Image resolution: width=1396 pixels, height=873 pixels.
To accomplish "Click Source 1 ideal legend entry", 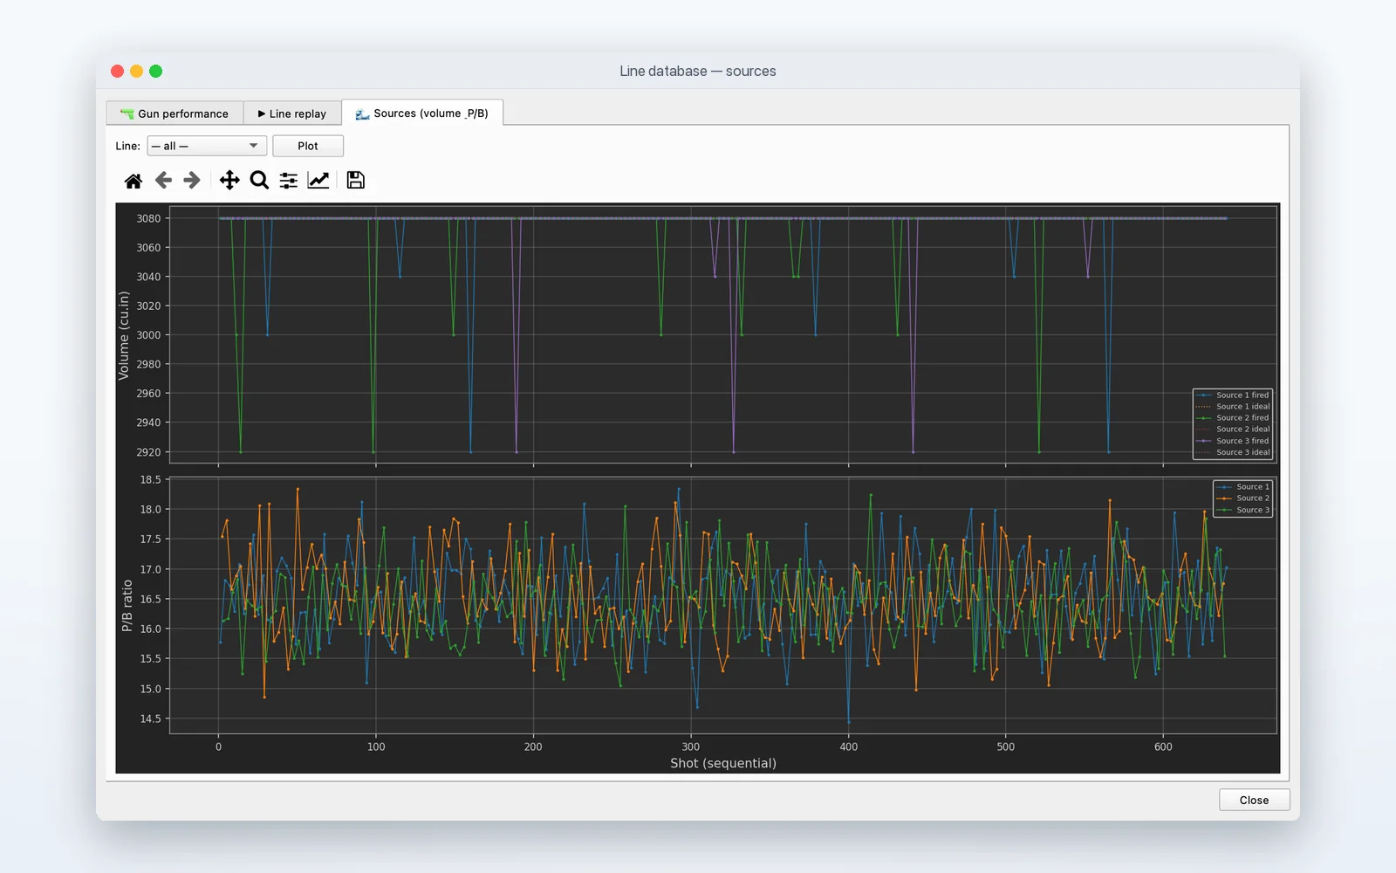I will click(x=1233, y=407).
